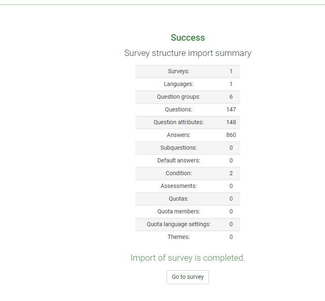Click the Question attributes row label
This screenshot has height=301, width=325.
pyautogui.click(x=179, y=122)
